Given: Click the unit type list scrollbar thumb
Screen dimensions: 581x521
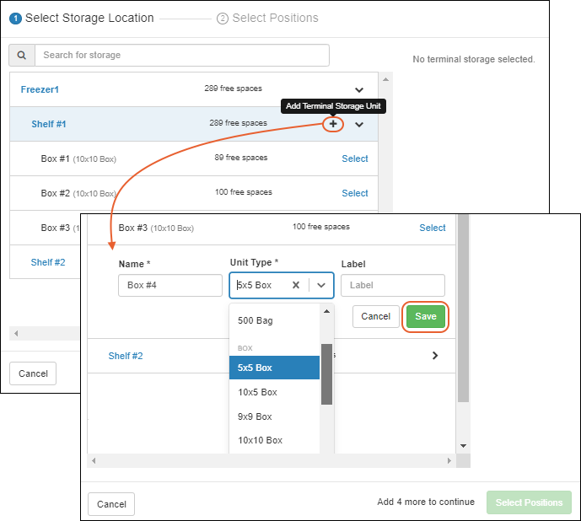Looking at the screenshot, I should coord(326,373).
